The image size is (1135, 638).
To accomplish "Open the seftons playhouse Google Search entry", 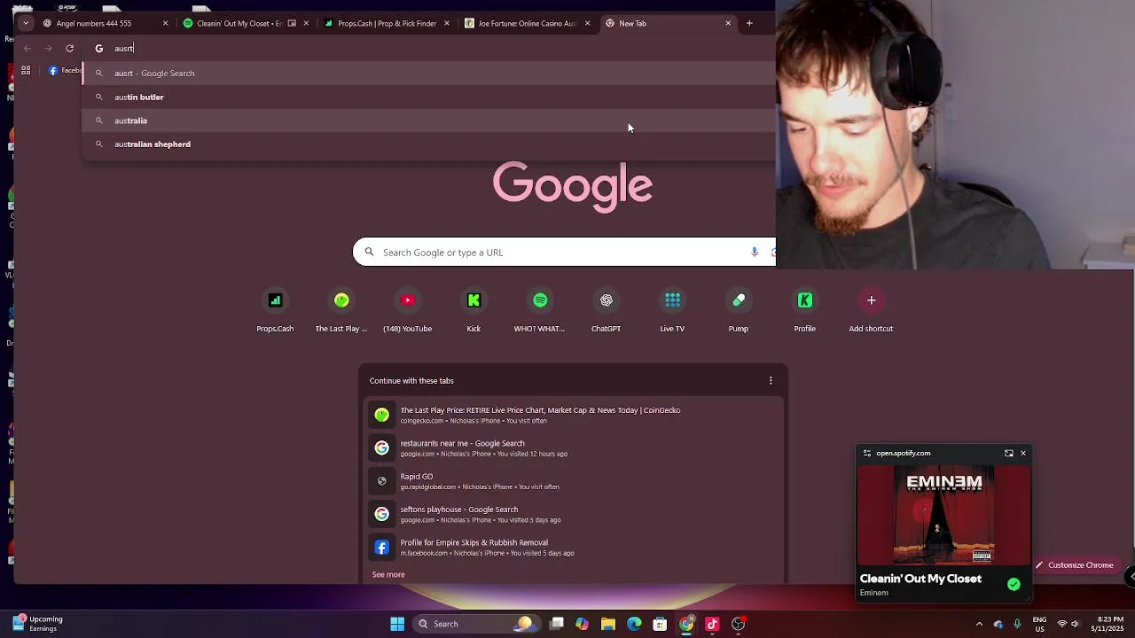I will [573, 514].
